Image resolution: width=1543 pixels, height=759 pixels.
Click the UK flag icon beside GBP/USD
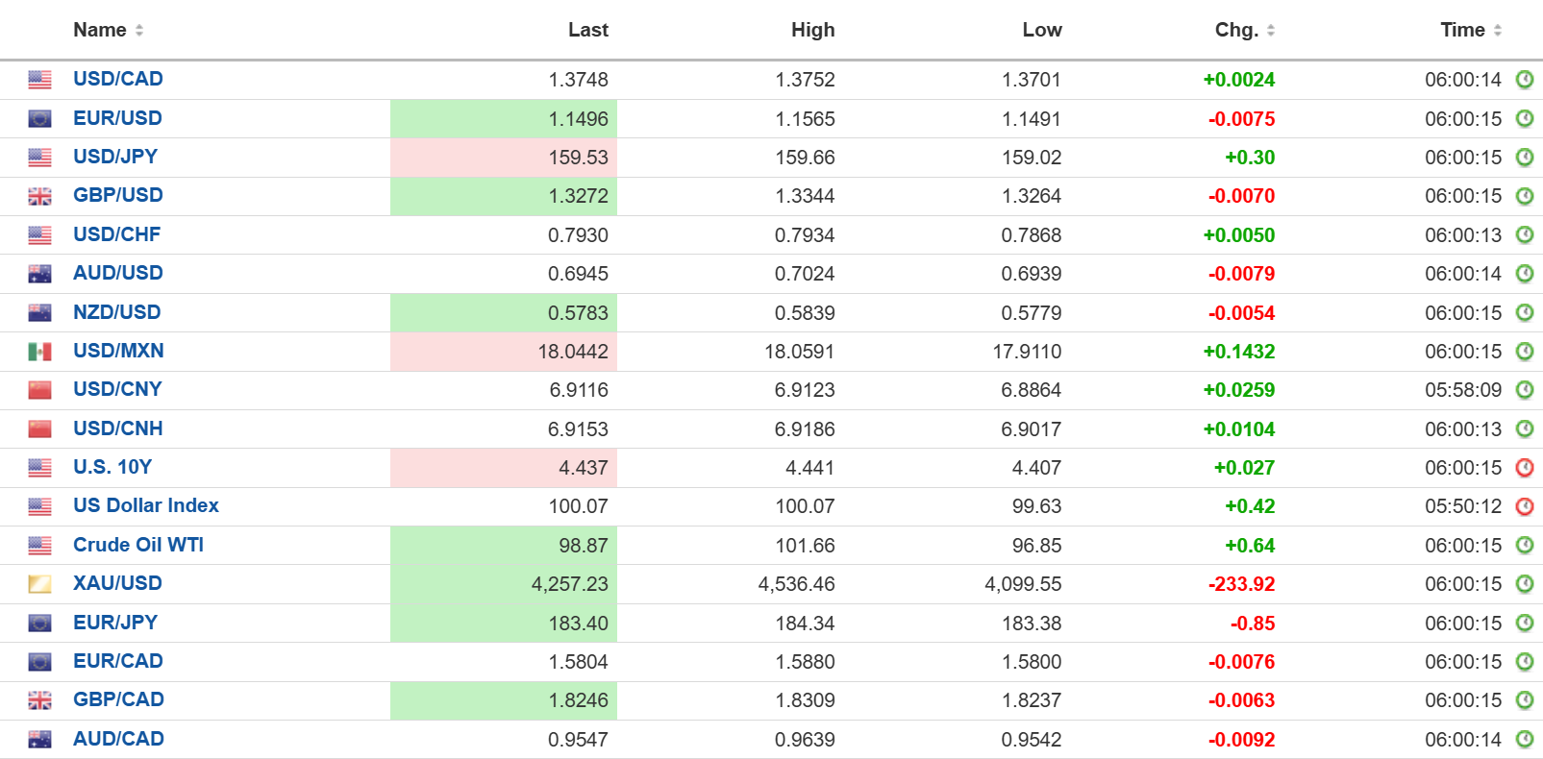pos(39,196)
